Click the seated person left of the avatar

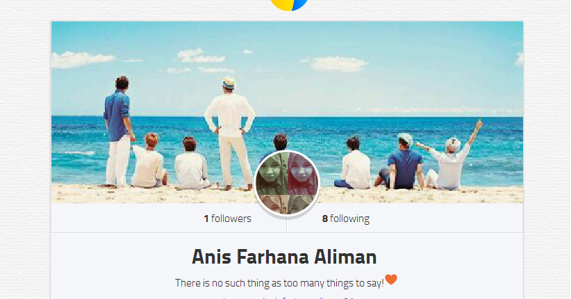[191, 164]
